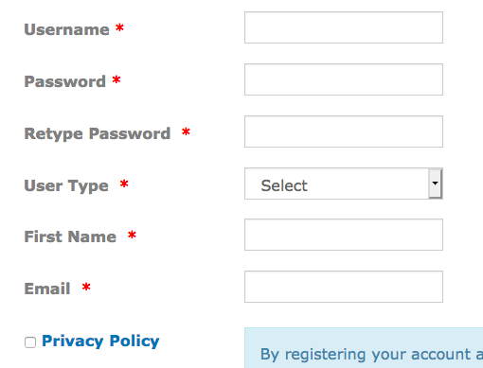Image resolution: width=483 pixels, height=368 pixels.
Task: Click the required asterisk next to Email
Action: click(86, 287)
